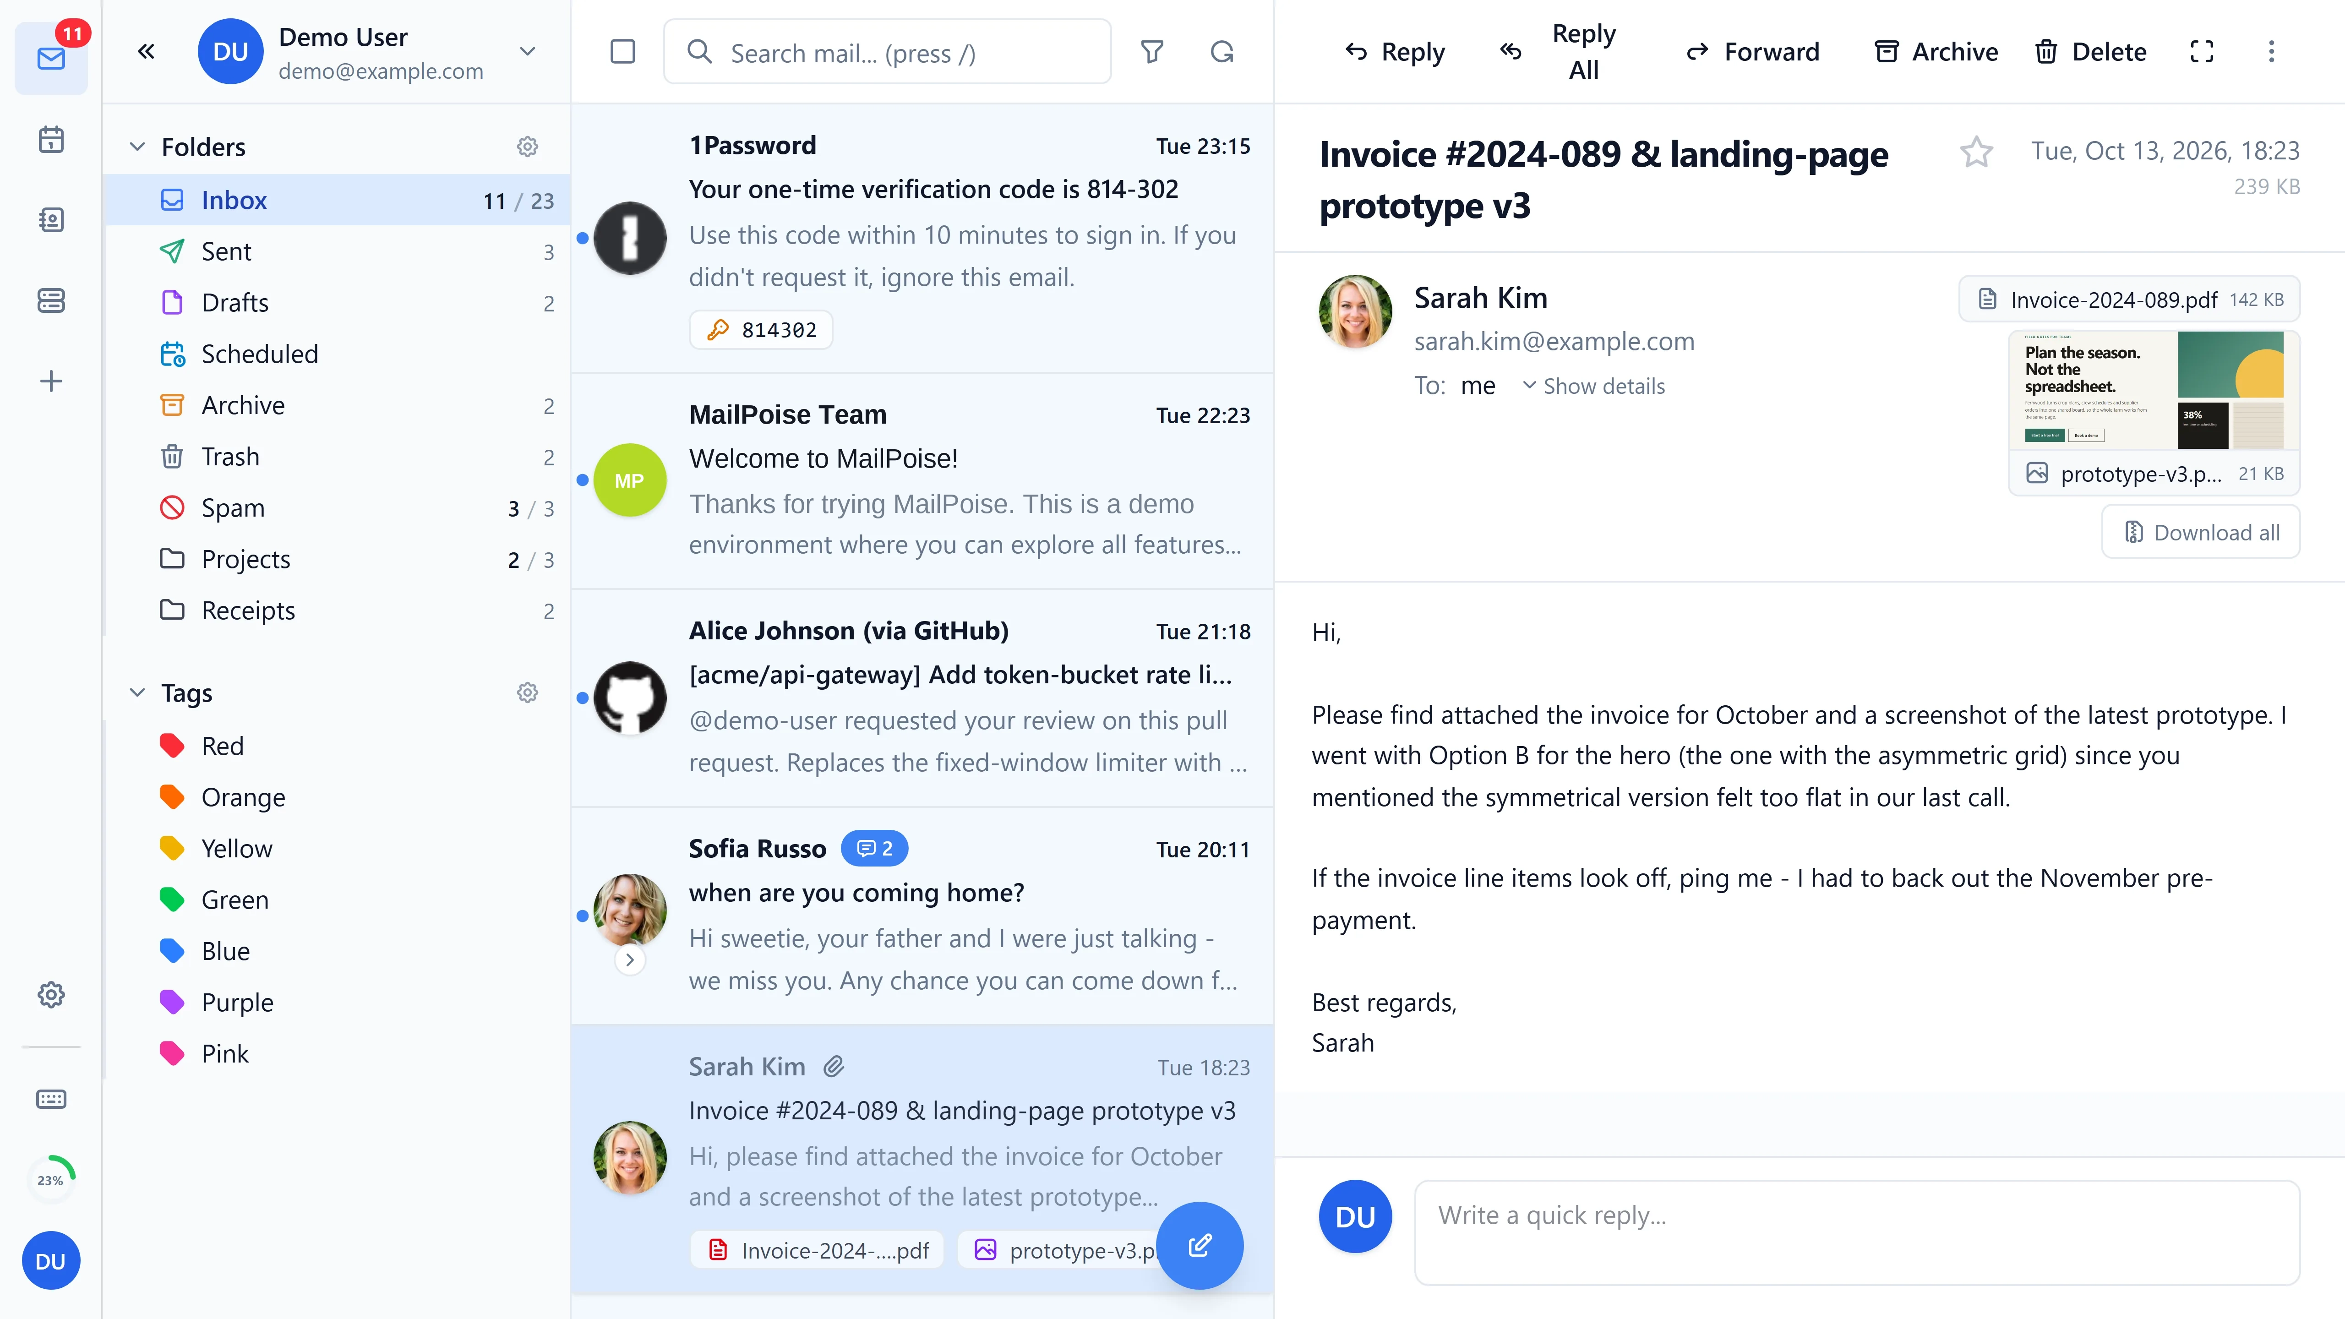Click the floating compose pencil button
Image resolution: width=2345 pixels, height=1319 pixels.
(x=1200, y=1244)
